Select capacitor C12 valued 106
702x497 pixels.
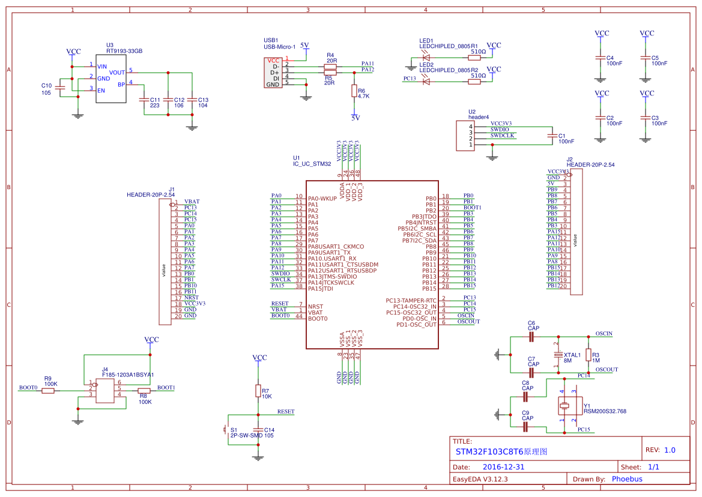click(168, 100)
